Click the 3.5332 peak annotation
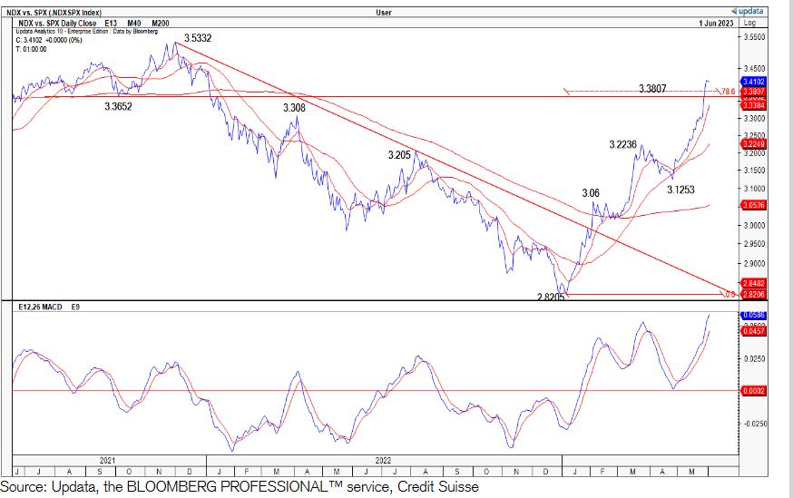This screenshot has height=498, width=793. pyautogui.click(x=198, y=39)
